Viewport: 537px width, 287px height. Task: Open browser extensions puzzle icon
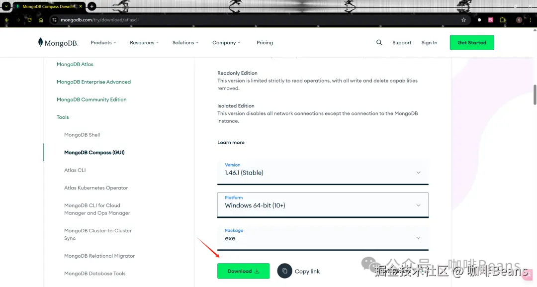[x=502, y=20]
